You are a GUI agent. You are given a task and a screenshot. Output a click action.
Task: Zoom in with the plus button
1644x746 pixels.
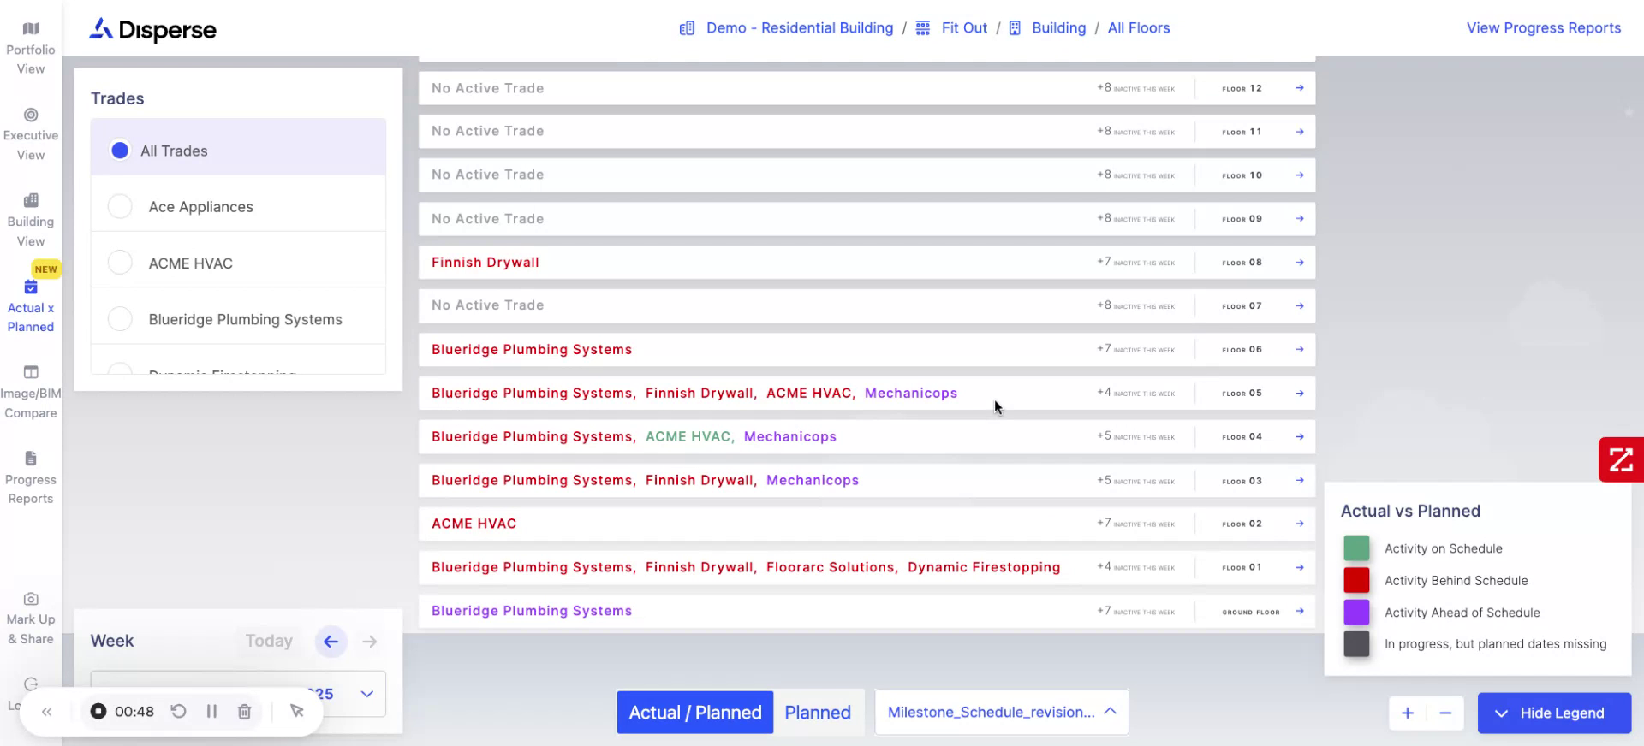pos(1408,713)
